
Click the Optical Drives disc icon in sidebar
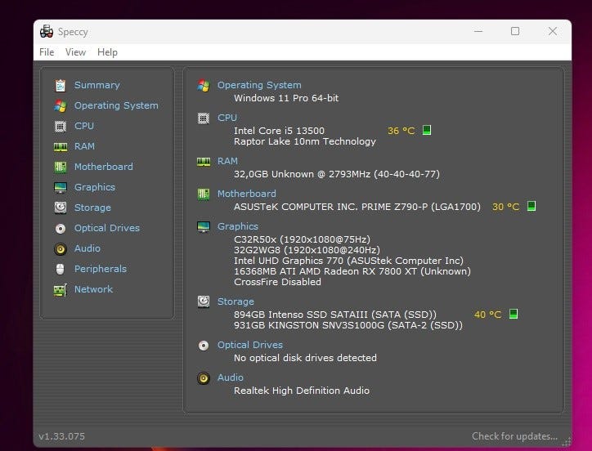[60, 228]
